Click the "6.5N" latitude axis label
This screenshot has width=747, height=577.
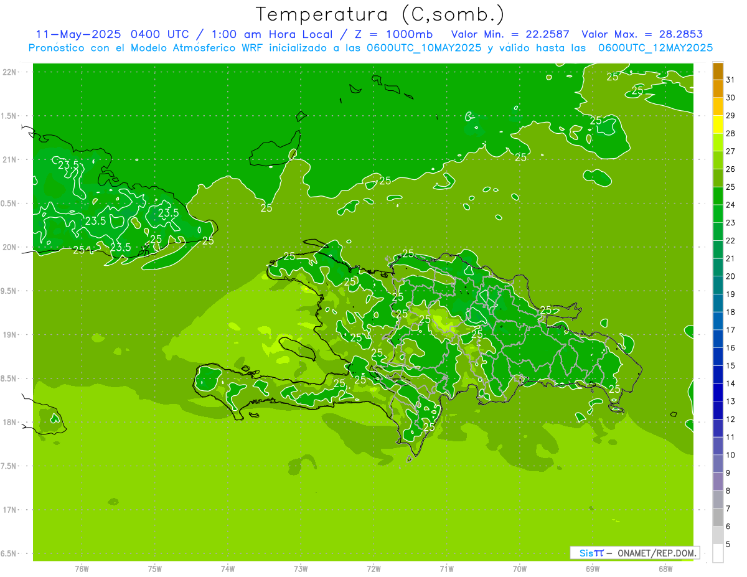pos(8,553)
